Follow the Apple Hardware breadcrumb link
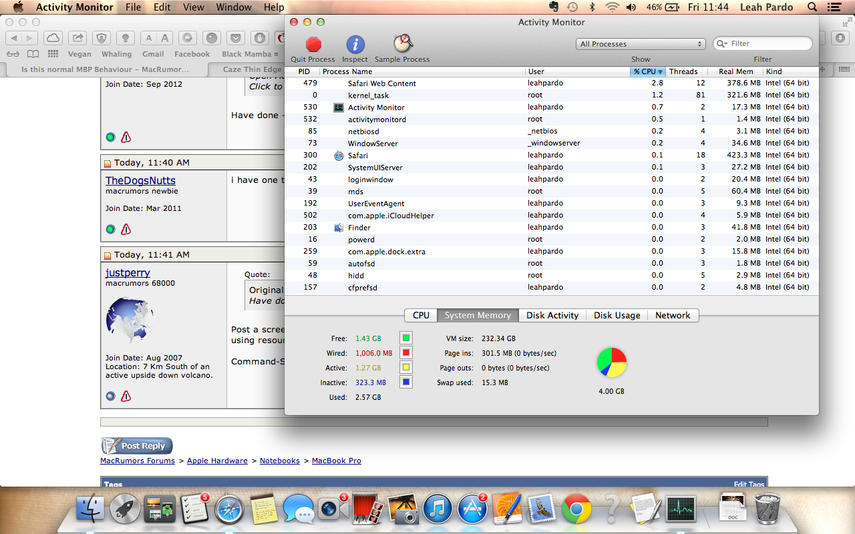 (217, 461)
